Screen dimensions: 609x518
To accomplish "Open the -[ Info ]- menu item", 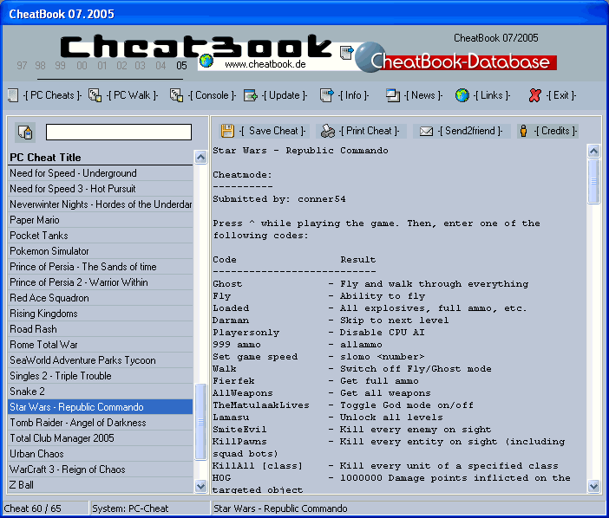I will click(x=353, y=95).
